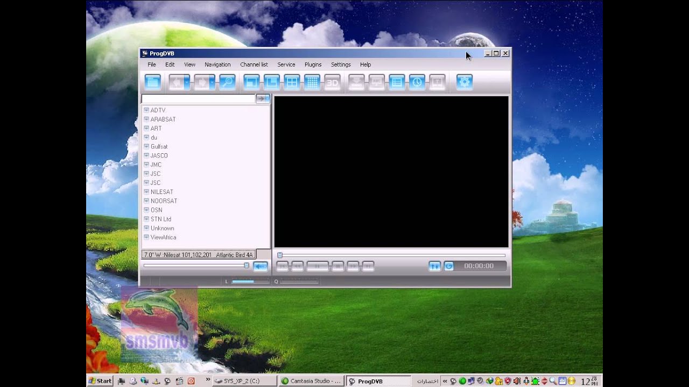Click the volume slider handle

point(247,266)
